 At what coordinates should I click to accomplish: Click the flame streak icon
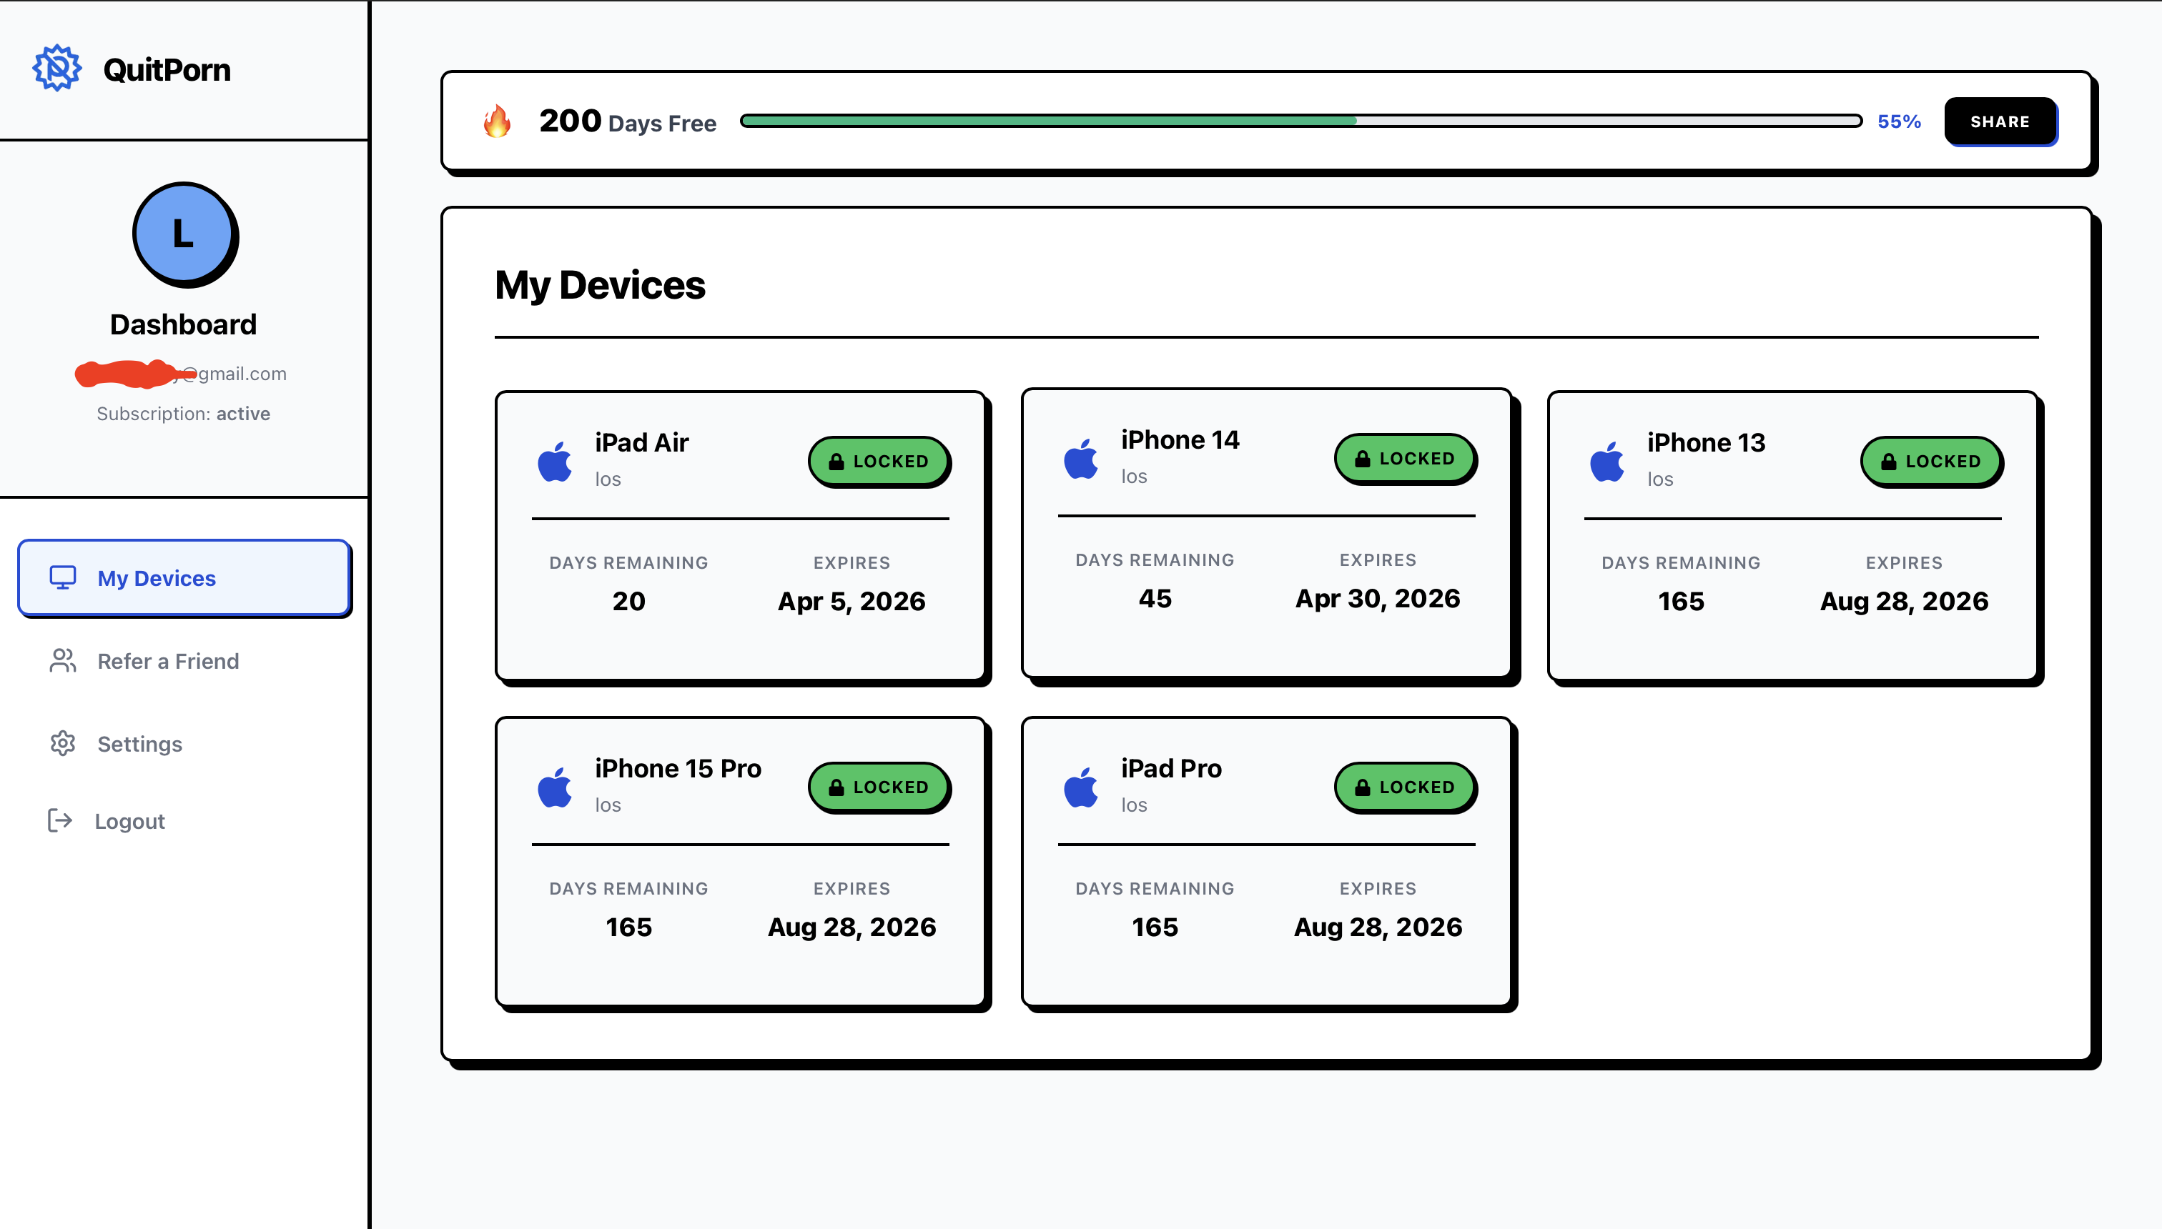497,121
